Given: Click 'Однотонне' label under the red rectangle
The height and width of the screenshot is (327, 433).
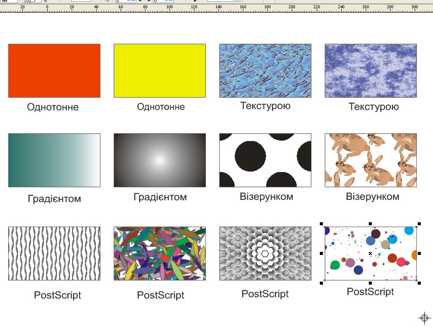Looking at the screenshot, I should pyautogui.click(x=53, y=107).
